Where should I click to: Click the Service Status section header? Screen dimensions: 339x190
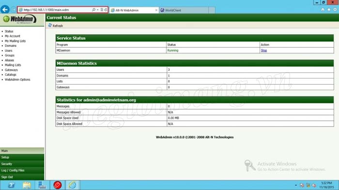click(x=195, y=38)
